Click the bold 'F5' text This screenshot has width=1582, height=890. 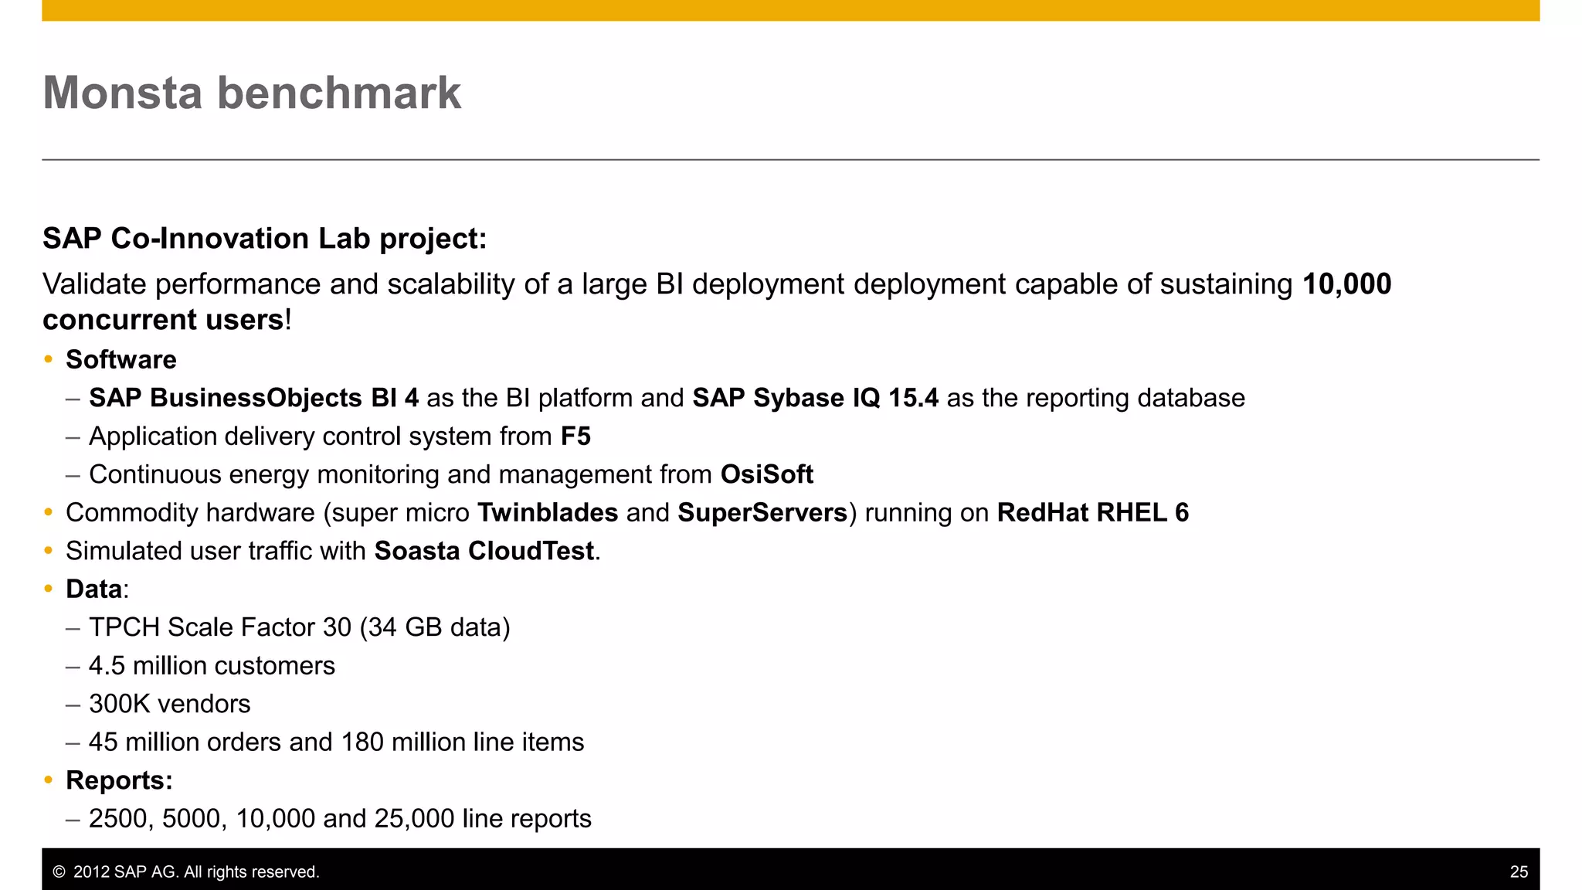click(575, 437)
